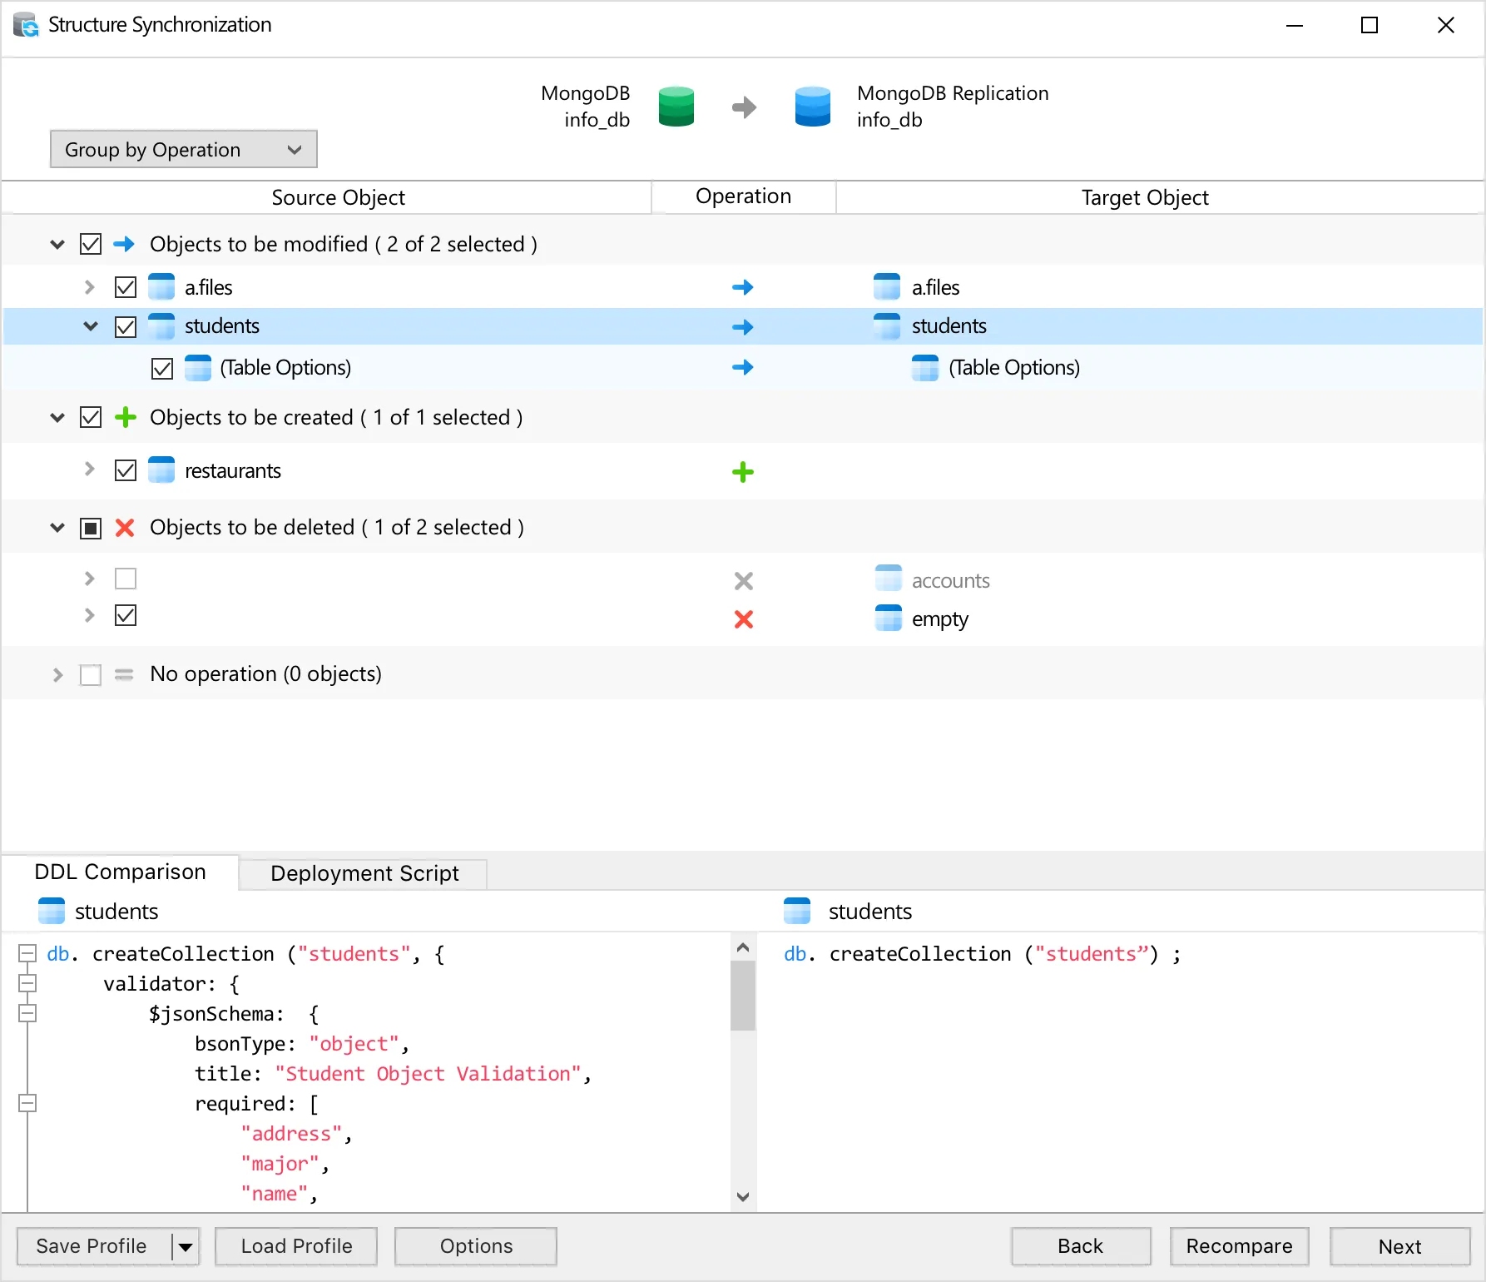Click the gray X operation for accounts
This screenshot has height=1282, width=1486.
(x=744, y=580)
